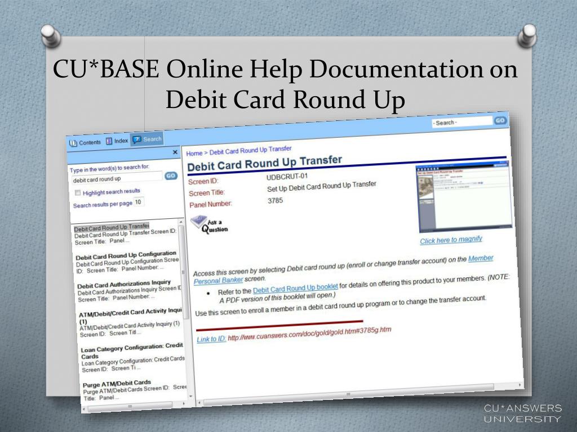Open Debit Card Authorizations Inquiry result
Screen dimensions: 577x432
click(x=124, y=284)
